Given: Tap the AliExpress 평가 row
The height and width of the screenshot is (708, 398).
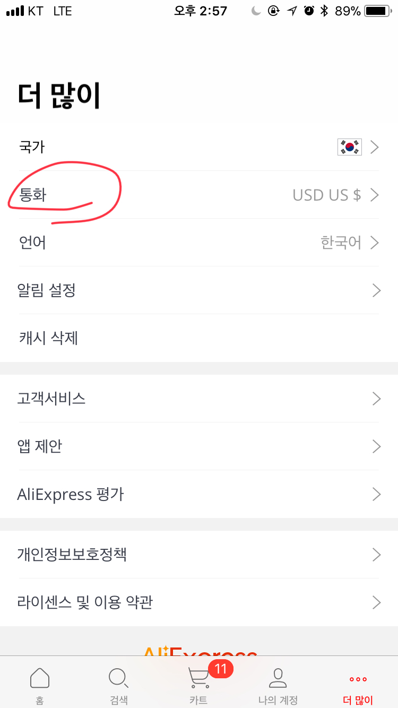Looking at the screenshot, I should [71, 494].
